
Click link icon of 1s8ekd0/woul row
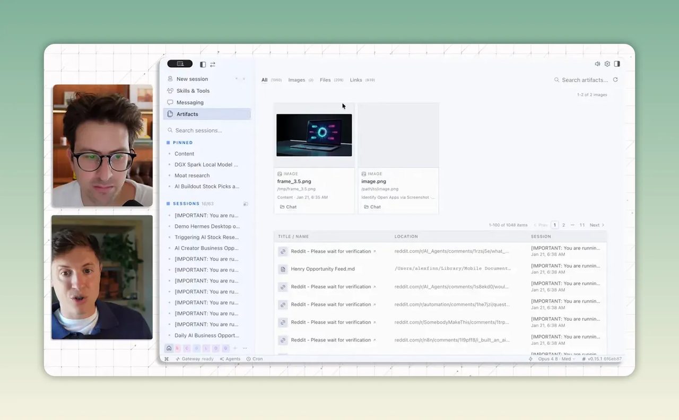click(283, 287)
